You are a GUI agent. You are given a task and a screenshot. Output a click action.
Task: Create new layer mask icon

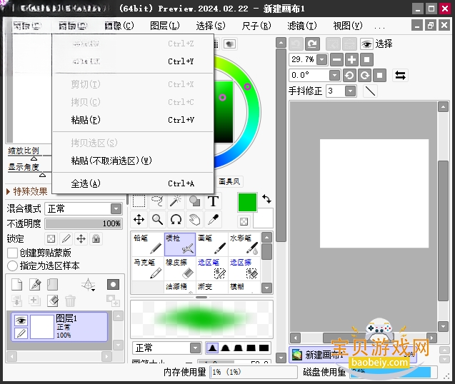tap(113, 285)
